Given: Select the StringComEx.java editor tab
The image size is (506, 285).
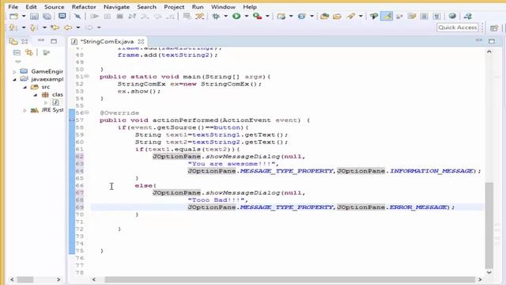Looking at the screenshot, I should 107,41.
